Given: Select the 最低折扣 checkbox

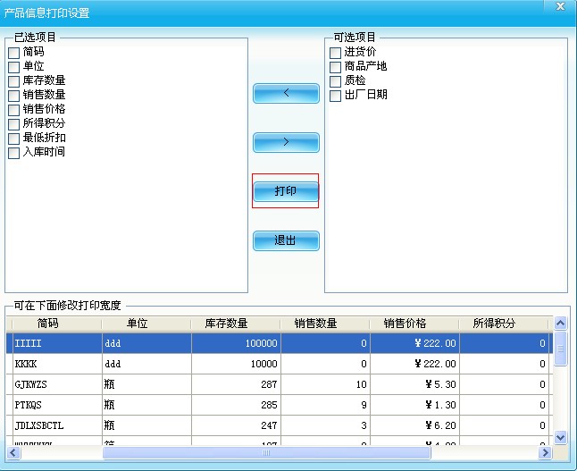Looking at the screenshot, I should tap(14, 139).
